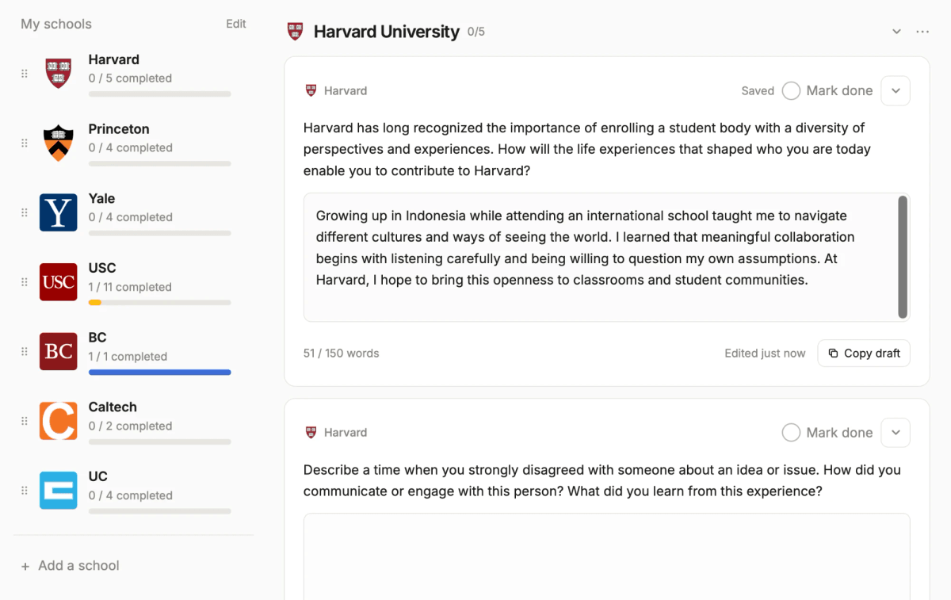This screenshot has width=951, height=600.
Task: Click the plus icon for Add a school
Action: [x=25, y=566]
